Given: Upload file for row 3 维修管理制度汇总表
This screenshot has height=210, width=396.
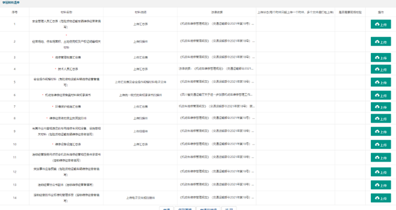Looking at the screenshot, I should pos(381,58).
